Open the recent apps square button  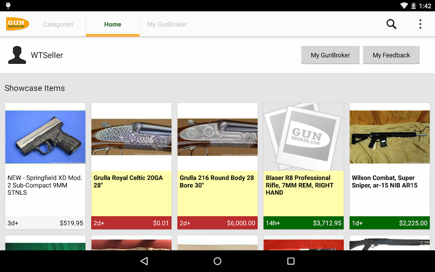coord(291,261)
